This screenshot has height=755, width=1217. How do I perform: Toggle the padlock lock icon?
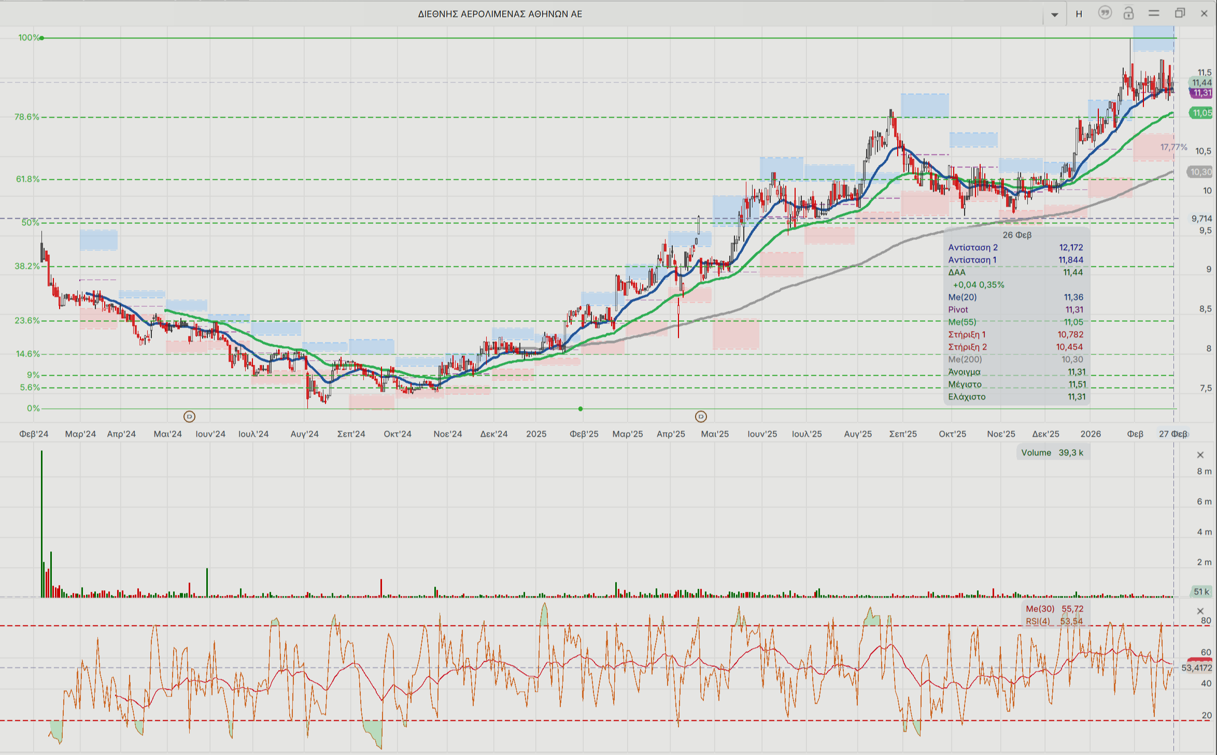1128,13
